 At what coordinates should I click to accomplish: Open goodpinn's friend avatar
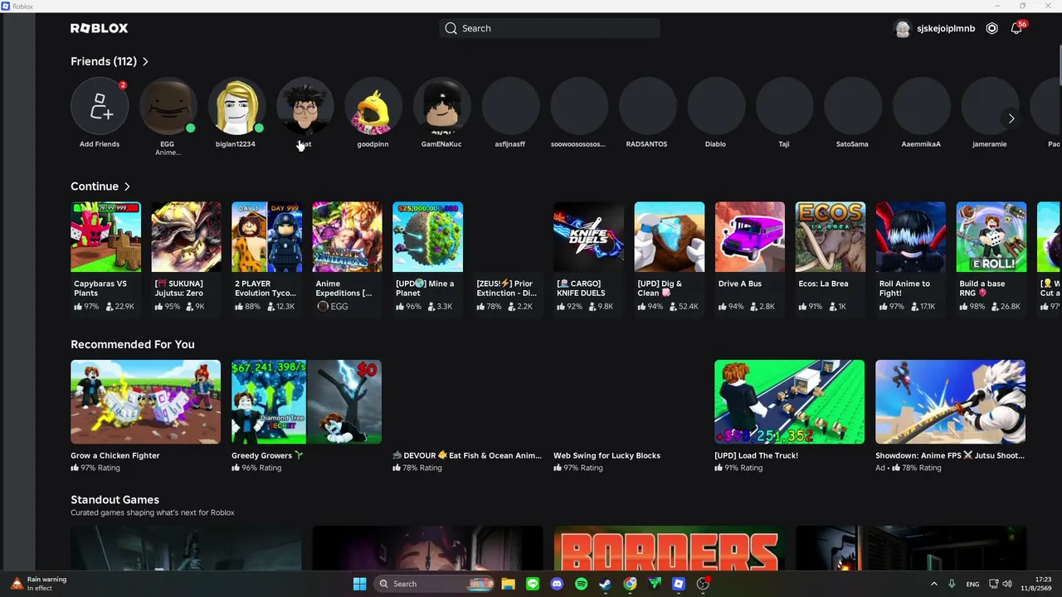[373, 107]
